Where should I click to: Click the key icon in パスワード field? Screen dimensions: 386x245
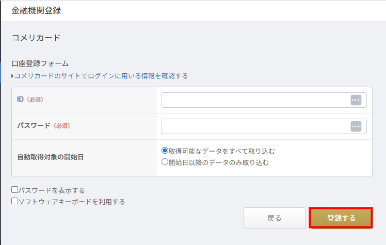point(356,126)
